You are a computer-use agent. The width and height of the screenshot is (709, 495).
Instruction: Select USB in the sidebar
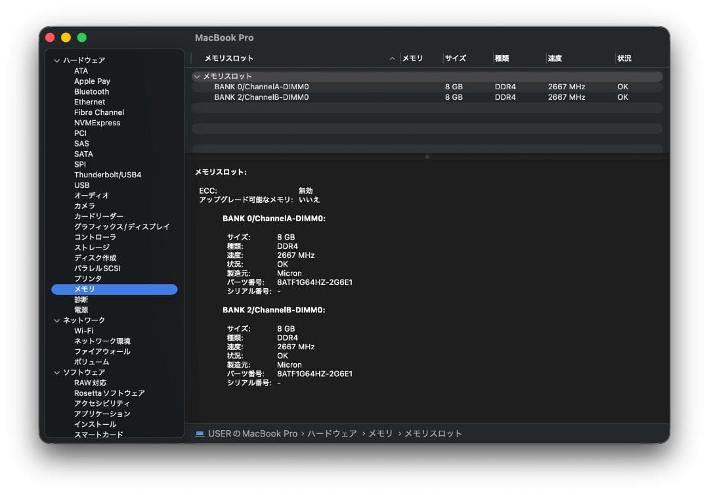coord(82,185)
